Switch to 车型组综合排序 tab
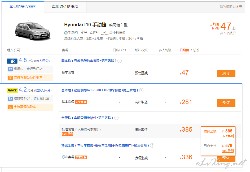Screen dimensions: 250x172 (x=23, y=7)
